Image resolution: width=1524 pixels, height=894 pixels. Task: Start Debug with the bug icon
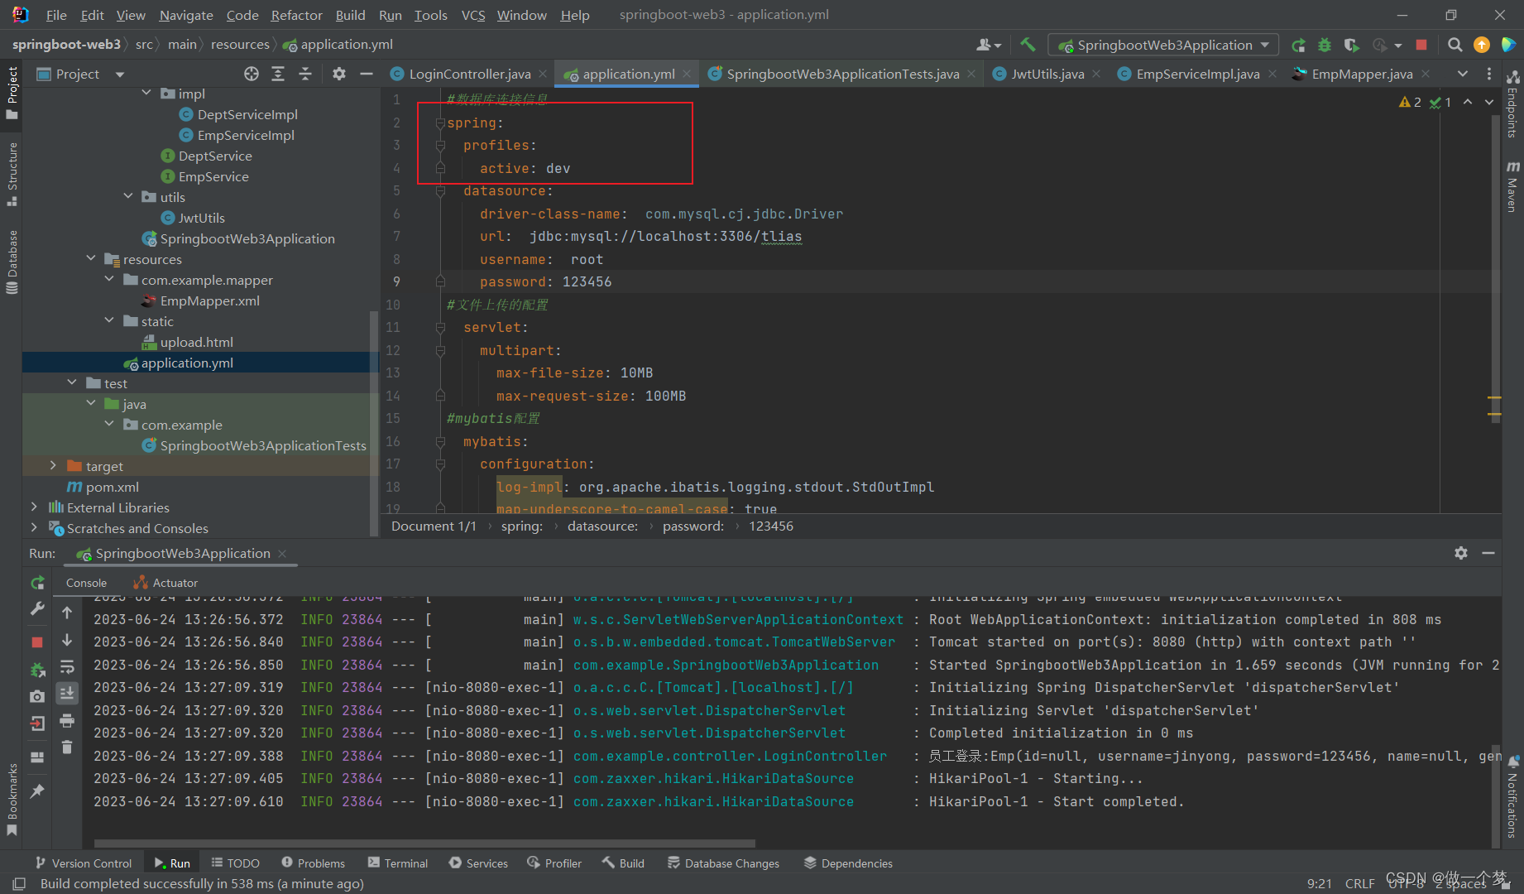(1325, 45)
